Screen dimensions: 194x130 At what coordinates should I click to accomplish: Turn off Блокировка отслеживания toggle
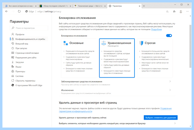(169, 36)
